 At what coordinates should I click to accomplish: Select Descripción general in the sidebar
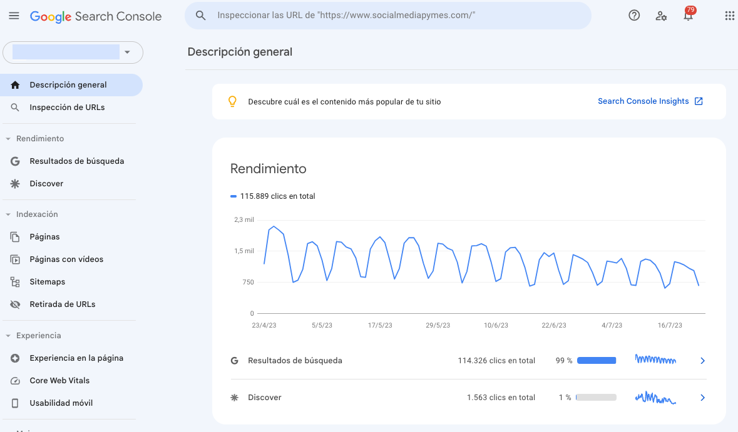pyautogui.click(x=67, y=84)
